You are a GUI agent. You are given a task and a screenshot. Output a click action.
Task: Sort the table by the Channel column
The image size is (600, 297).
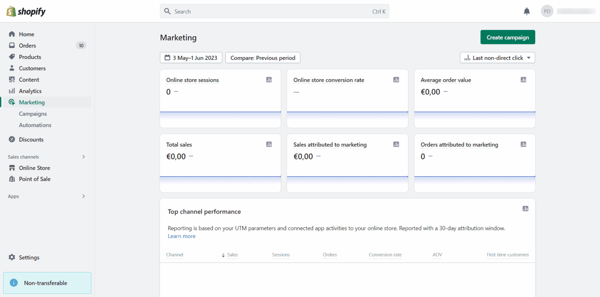pos(175,255)
